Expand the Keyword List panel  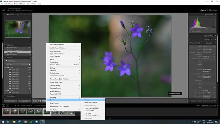tap(215, 39)
